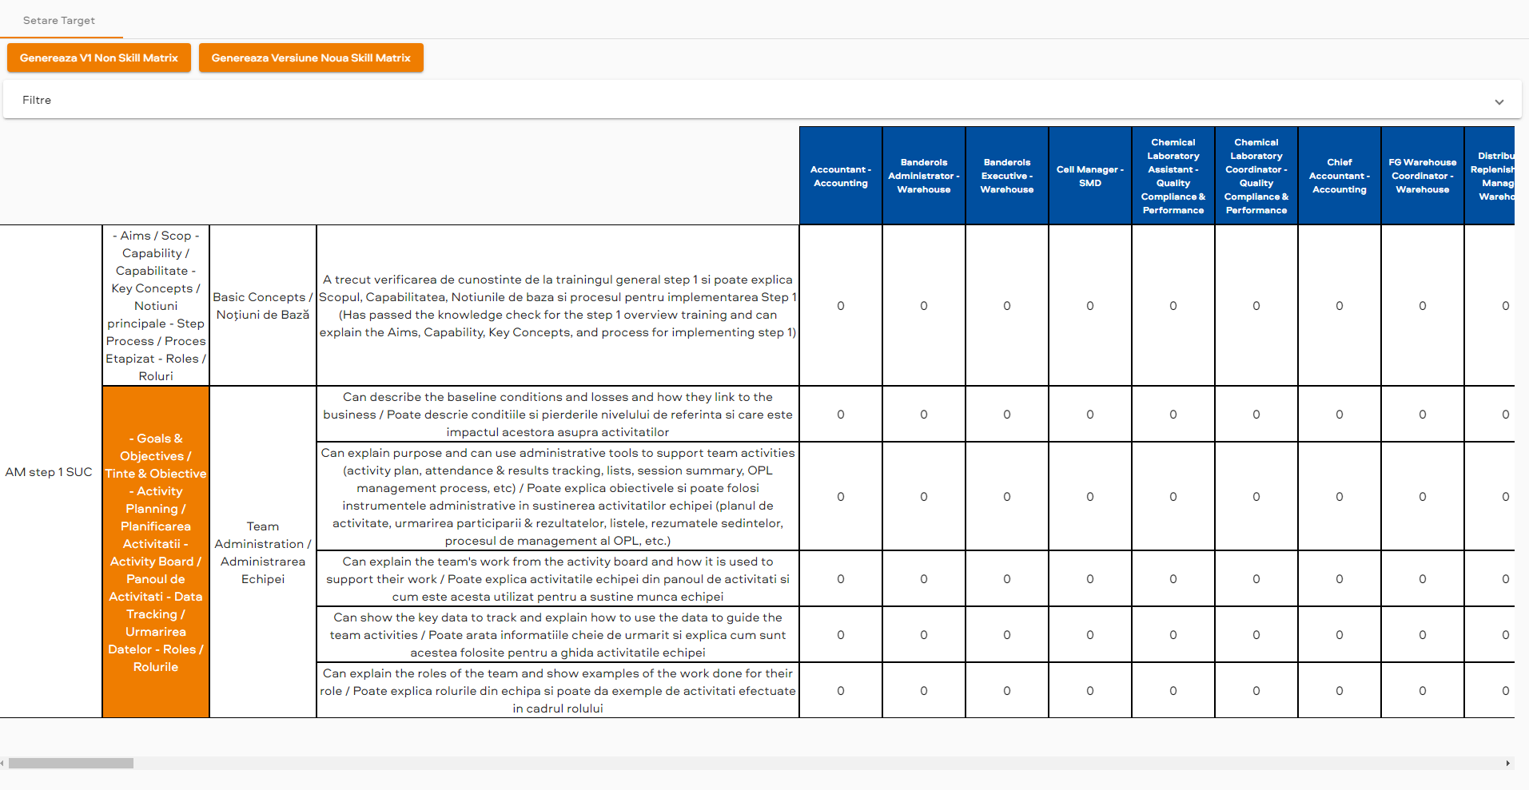Select Chief Accountant - Accounting column header

1340,176
